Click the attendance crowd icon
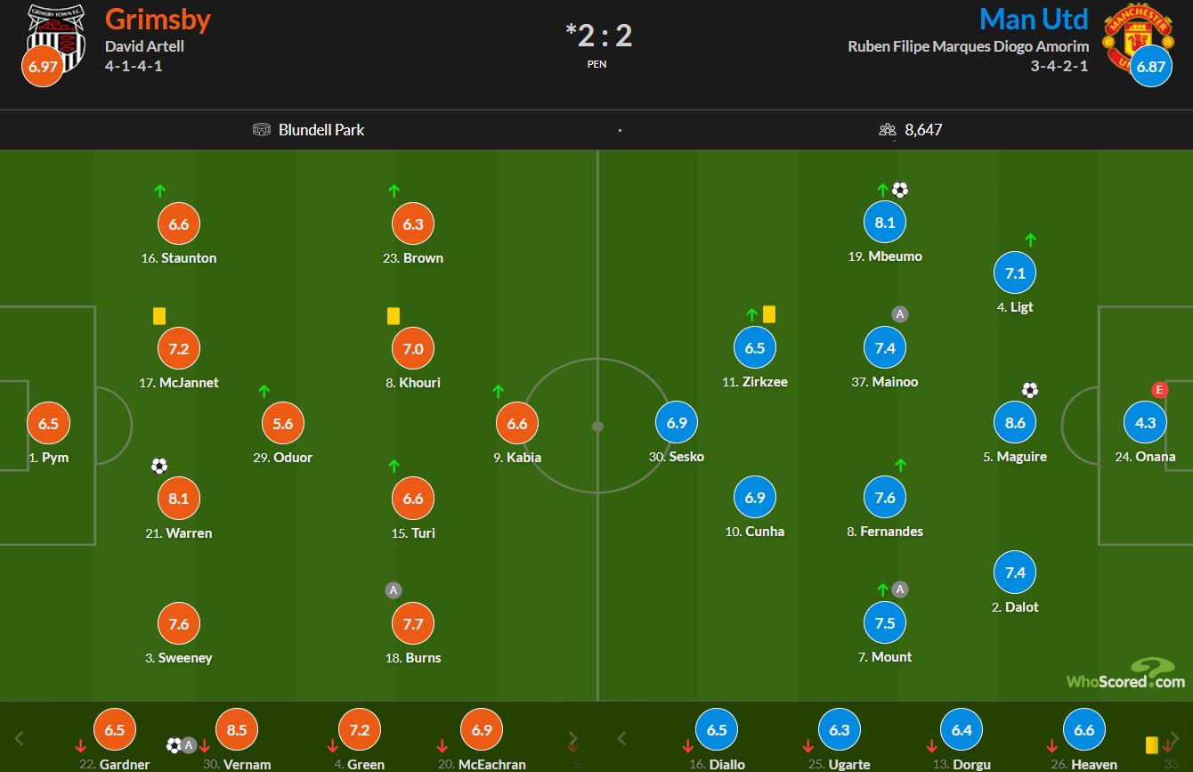The image size is (1193, 772). click(887, 130)
